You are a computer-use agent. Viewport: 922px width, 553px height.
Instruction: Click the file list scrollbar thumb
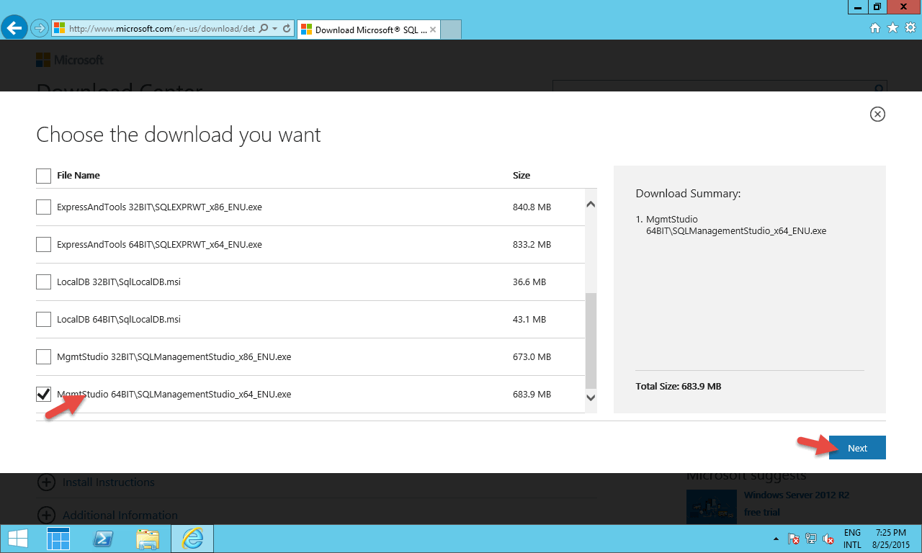click(x=591, y=341)
